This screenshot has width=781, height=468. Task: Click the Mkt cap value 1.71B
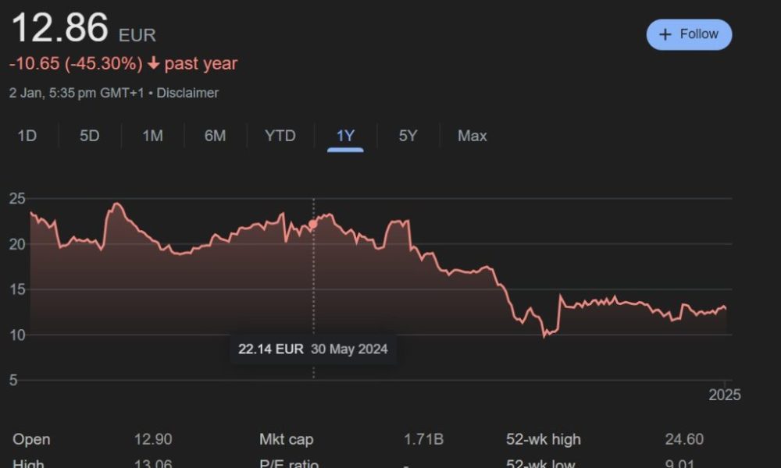(x=423, y=440)
